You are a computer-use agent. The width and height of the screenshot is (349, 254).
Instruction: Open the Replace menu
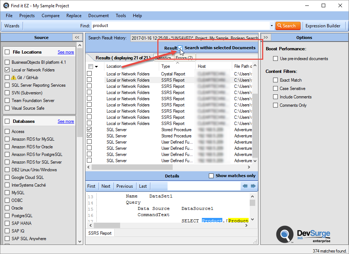[x=74, y=16]
